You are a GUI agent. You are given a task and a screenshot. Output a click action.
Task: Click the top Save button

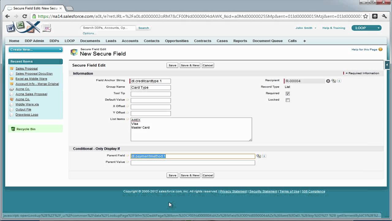pyautogui.click(x=172, y=65)
